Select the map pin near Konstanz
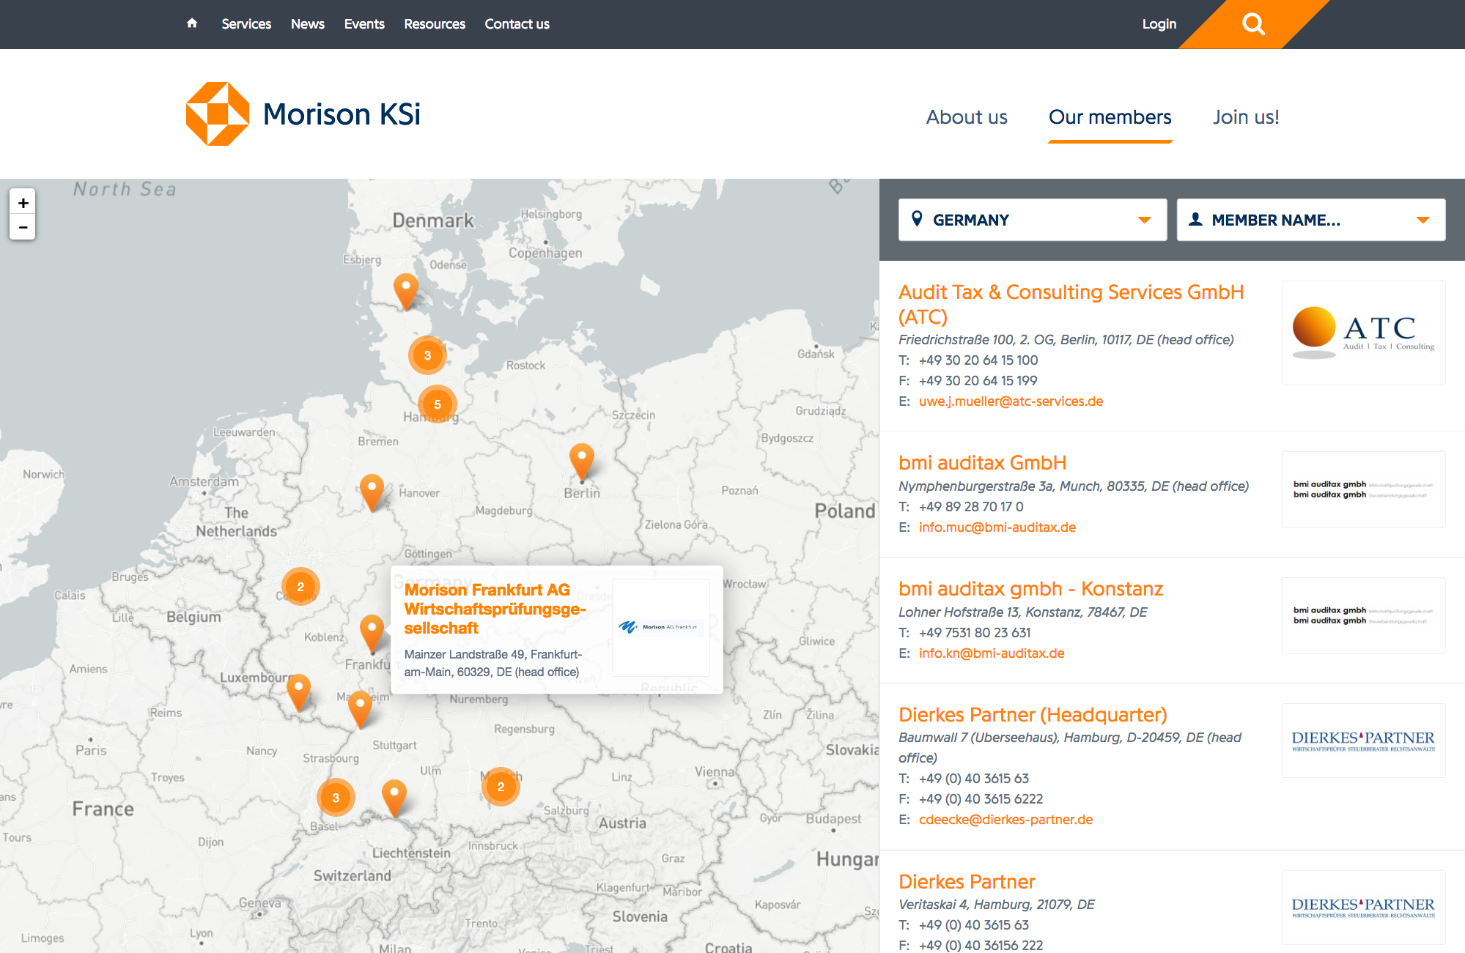 [x=394, y=798]
